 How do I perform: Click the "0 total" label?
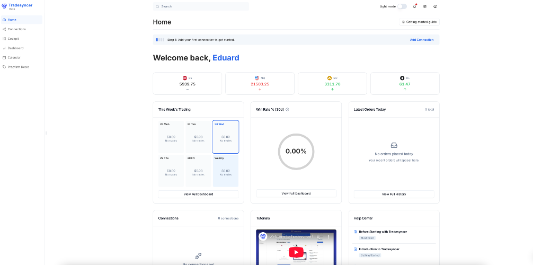[x=429, y=110]
